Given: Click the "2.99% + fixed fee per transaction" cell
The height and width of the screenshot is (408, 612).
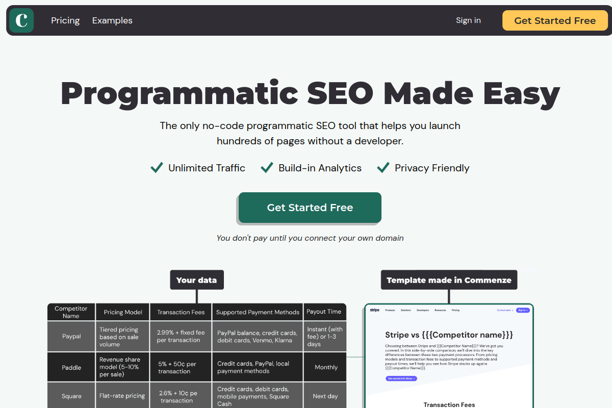Looking at the screenshot, I should (x=181, y=337).
